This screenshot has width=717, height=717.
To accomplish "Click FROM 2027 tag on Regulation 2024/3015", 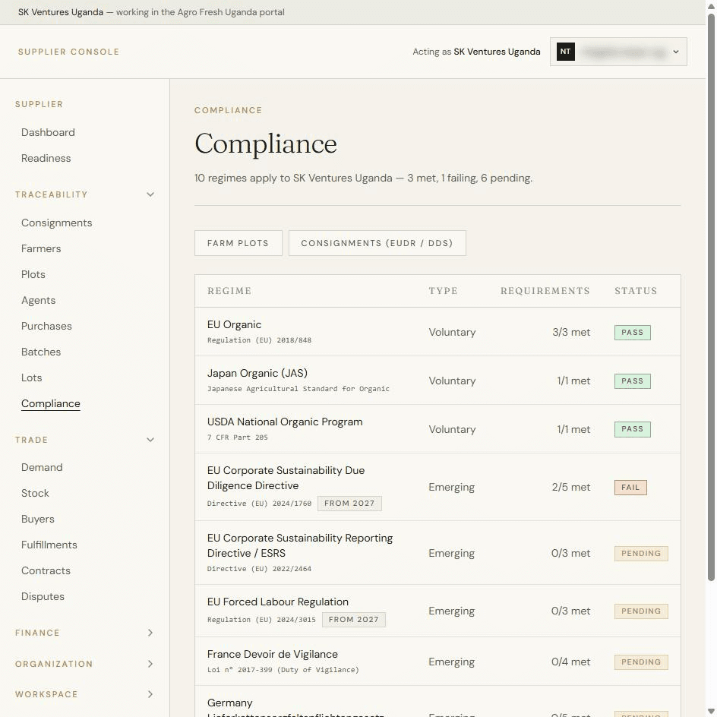I will (x=354, y=620).
